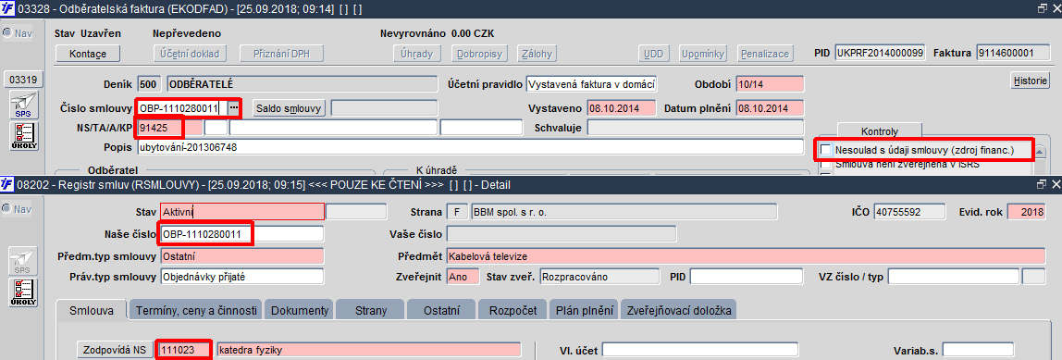Open the Termíny, ceny a činnosti tab

tap(196, 311)
